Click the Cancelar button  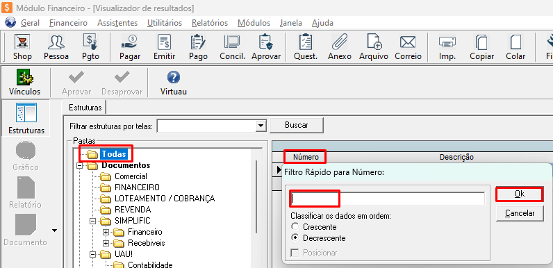coord(520,213)
